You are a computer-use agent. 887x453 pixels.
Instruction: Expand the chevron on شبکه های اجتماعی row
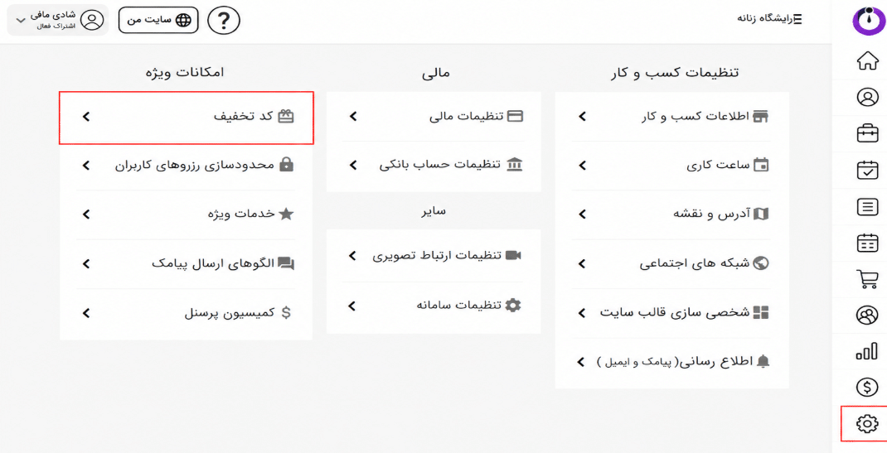(582, 264)
